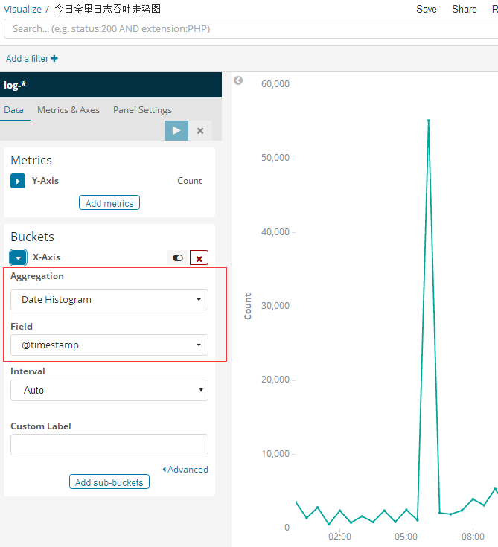498x547 pixels.
Task: Click Share in top menu
Action: [465, 9]
